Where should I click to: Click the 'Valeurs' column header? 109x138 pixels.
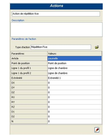(75, 54)
